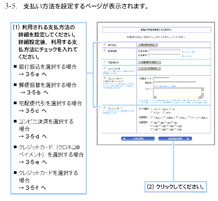
Task: Open the blue link beside the 口座番号 field
Action: [x=187, y=56]
